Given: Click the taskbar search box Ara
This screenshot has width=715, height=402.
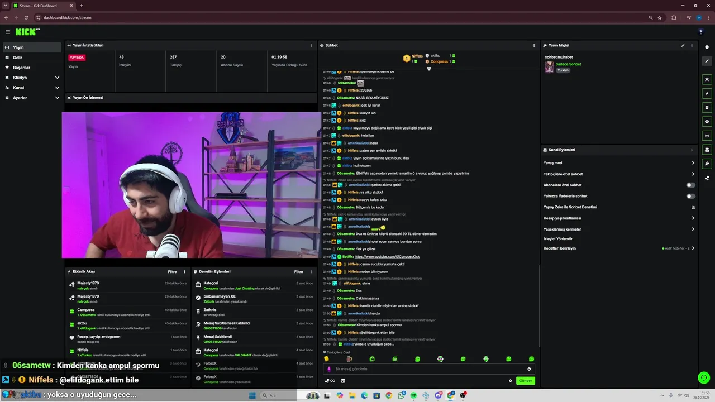Looking at the screenshot, I should tap(283, 395).
